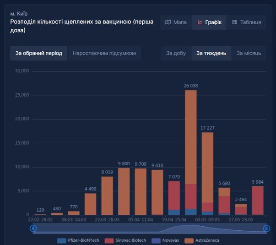Viewport: 276px width, 245px height.
Task: Group data За добу
Action: [176, 53]
